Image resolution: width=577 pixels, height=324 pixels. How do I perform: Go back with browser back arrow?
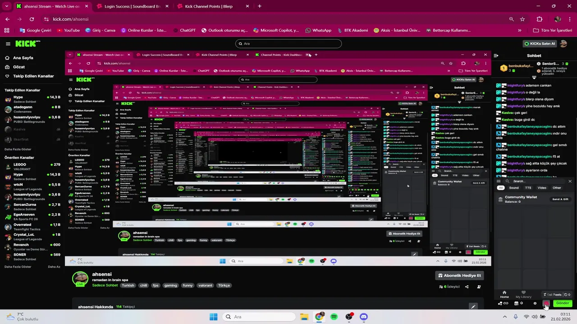pos(7,19)
